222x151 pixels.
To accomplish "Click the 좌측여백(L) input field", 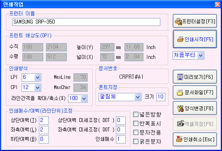I will click(44, 130).
